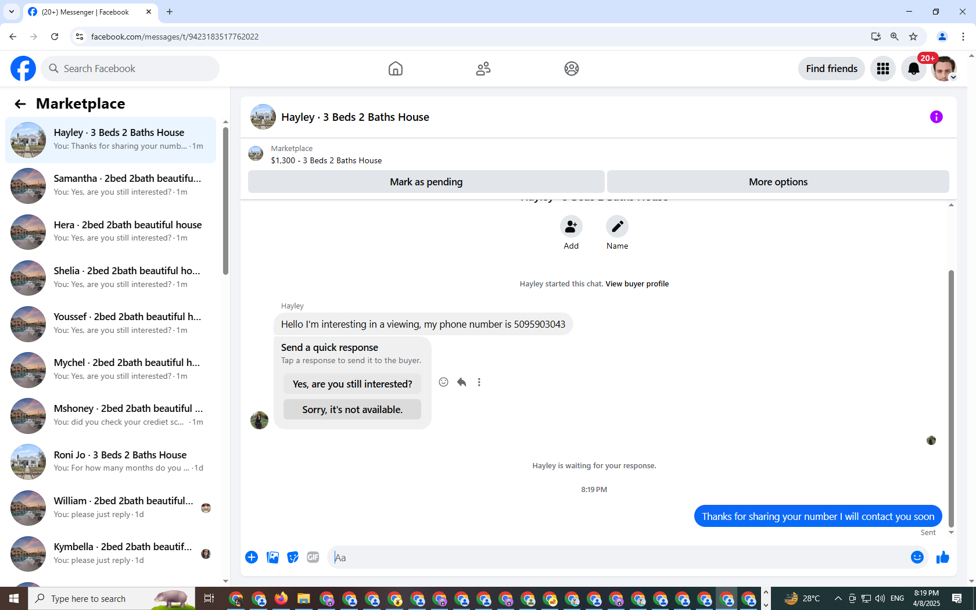Viewport: 976px width, 610px height.
Task: Open browser zoom magnifier icon
Action: coord(895,37)
